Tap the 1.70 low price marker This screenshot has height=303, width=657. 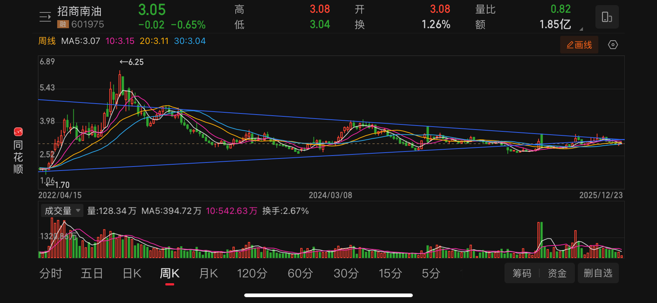[x=58, y=185]
